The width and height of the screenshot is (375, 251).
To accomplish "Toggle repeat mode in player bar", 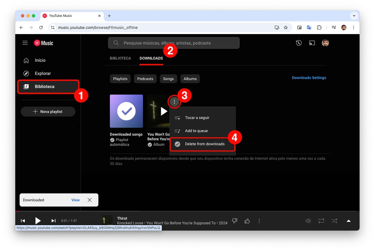I will point(321,221).
